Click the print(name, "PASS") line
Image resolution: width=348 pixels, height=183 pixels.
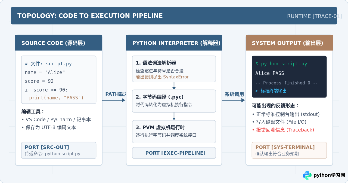pos(56,97)
